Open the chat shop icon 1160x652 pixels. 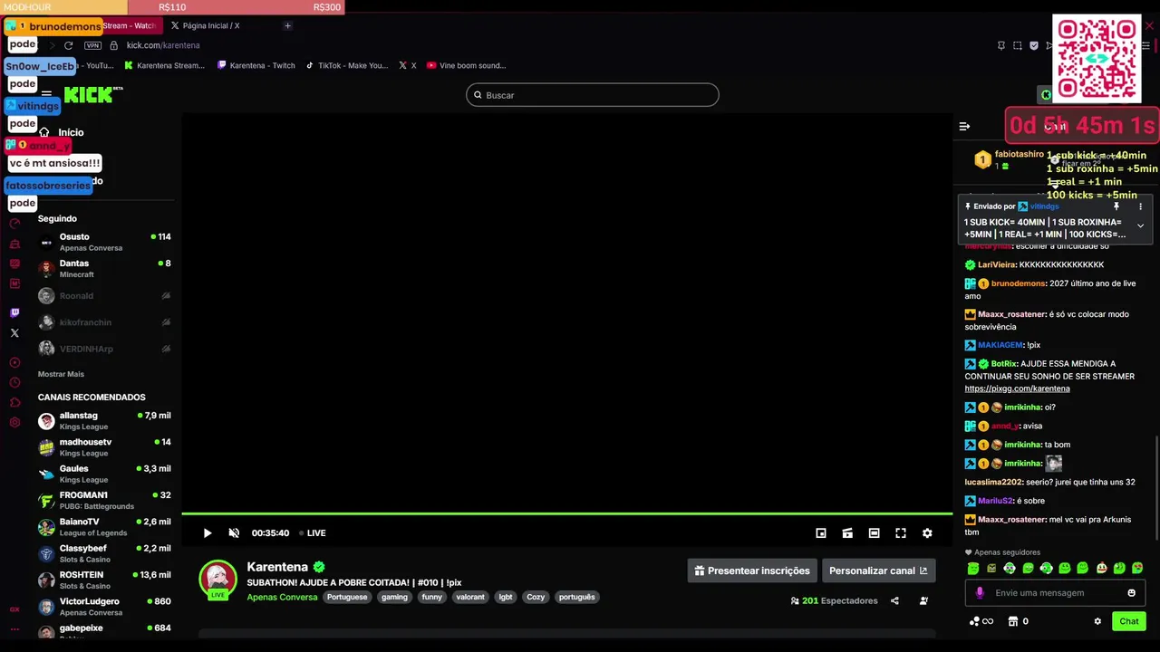point(1013,621)
